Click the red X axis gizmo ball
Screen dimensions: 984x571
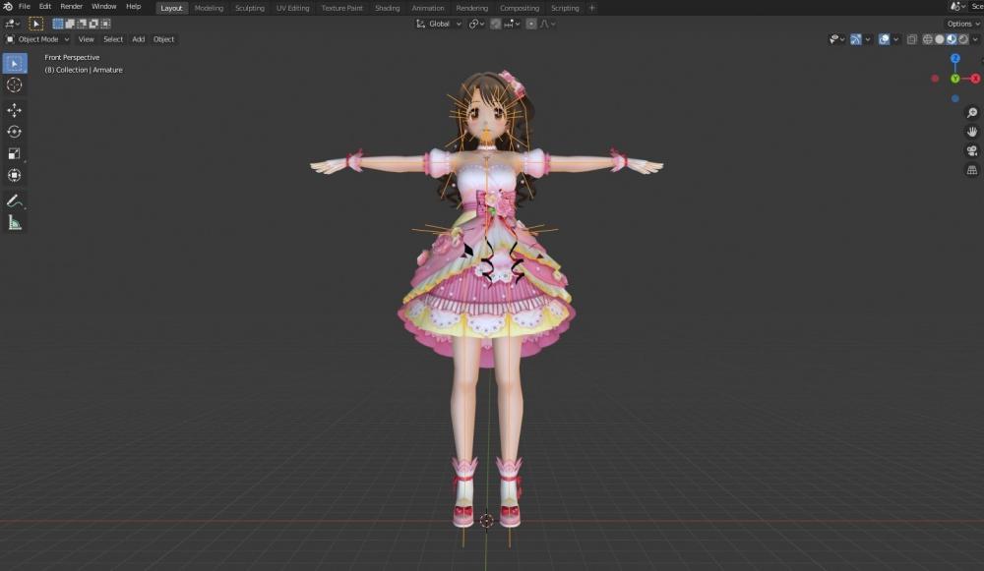pos(975,79)
